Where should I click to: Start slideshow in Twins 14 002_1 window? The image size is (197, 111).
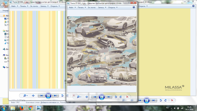tap(48, 96)
